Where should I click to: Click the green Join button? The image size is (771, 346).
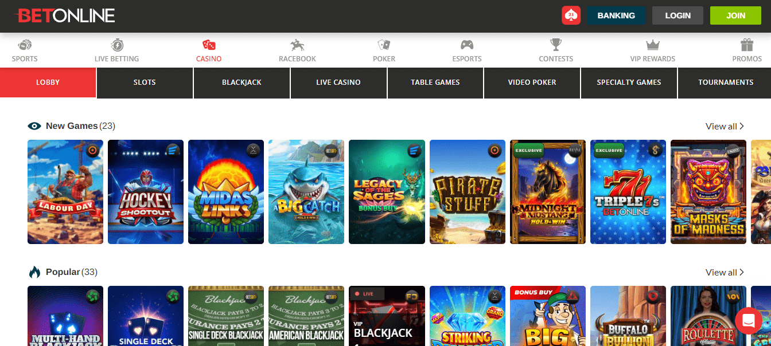coord(735,15)
